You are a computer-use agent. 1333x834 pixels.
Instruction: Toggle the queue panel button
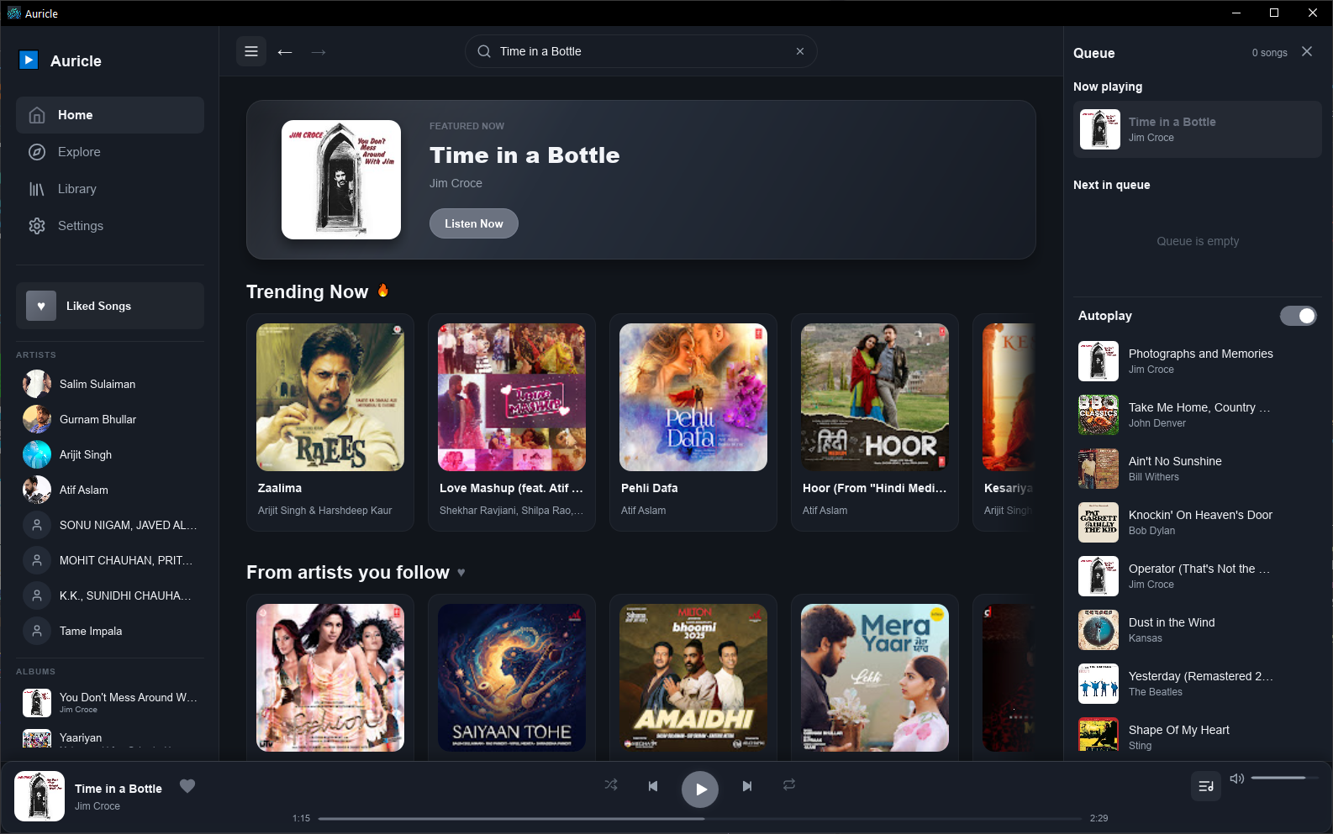1206,786
